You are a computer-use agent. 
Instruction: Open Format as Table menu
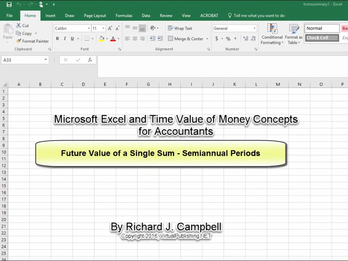(x=294, y=34)
